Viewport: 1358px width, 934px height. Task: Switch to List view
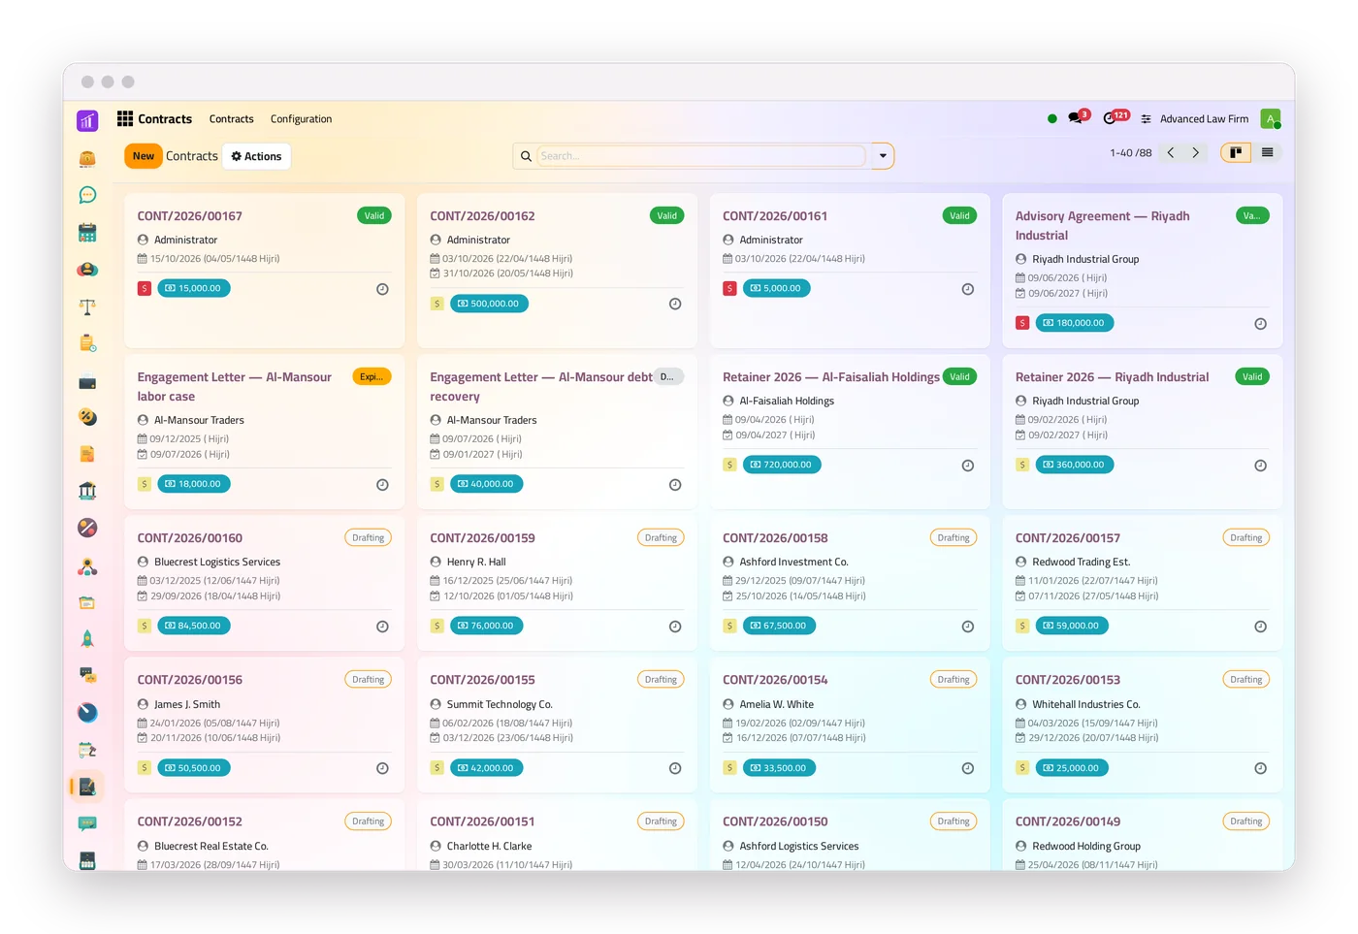(x=1267, y=152)
